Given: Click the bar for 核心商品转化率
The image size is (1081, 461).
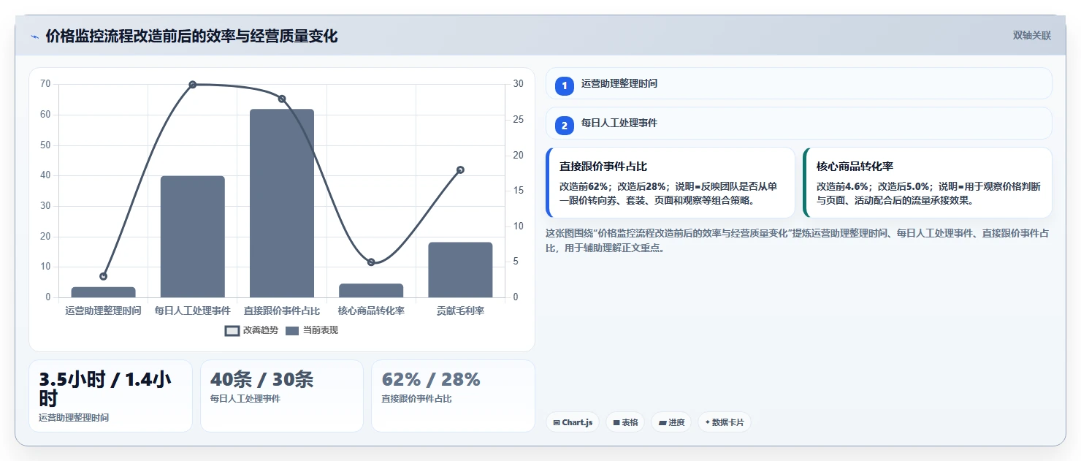Looking at the screenshot, I should (x=371, y=290).
